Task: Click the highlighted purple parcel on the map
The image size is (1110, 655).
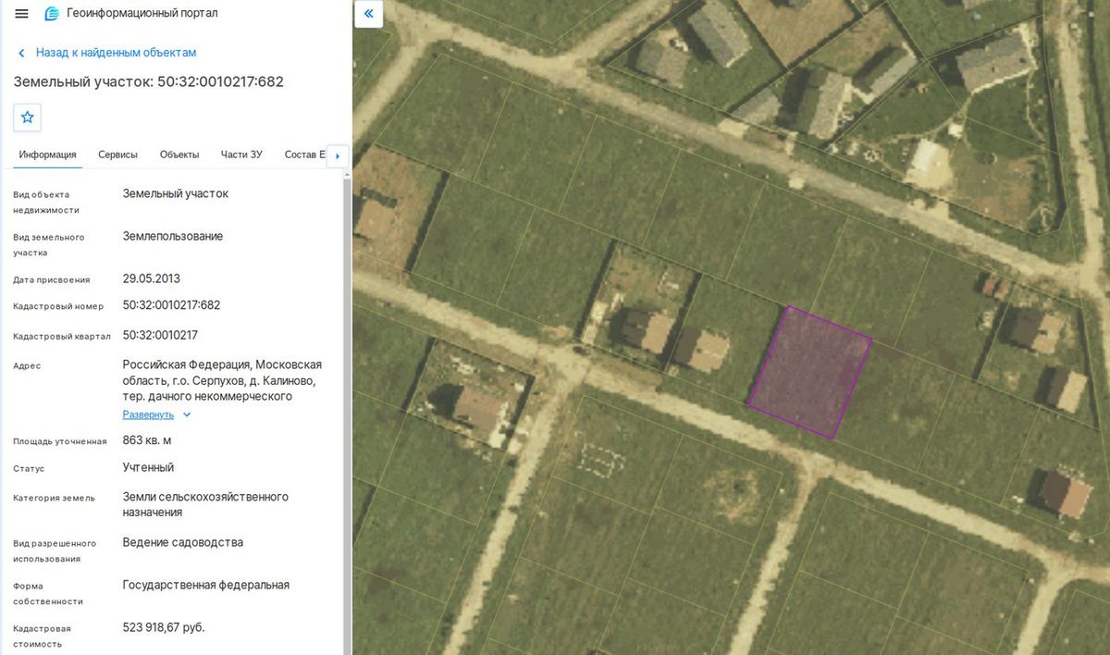Action: (810, 372)
